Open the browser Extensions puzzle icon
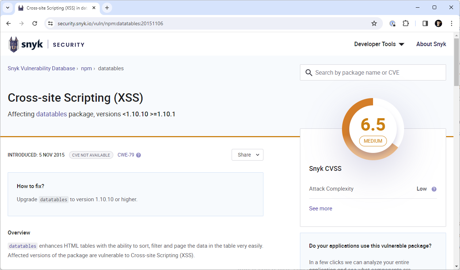Screen dimensions: 460x270 pos(406,23)
